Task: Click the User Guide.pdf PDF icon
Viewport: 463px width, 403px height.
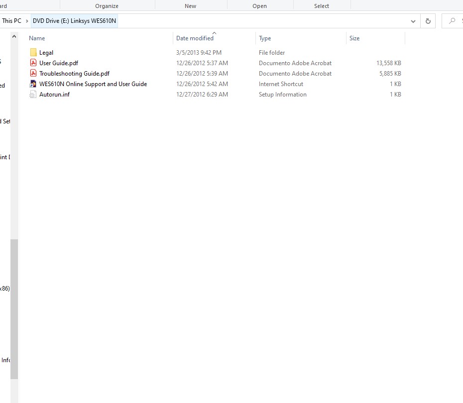Action: (x=33, y=63)
